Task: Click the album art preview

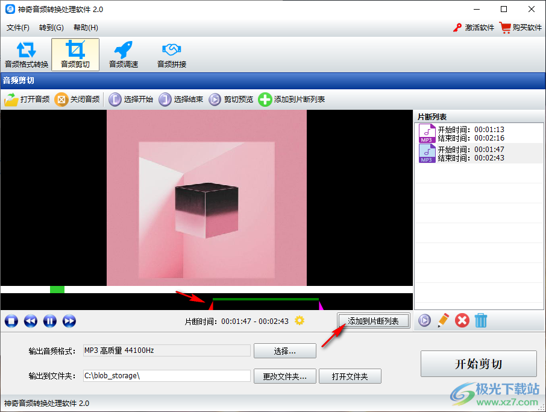Action: 207,198
